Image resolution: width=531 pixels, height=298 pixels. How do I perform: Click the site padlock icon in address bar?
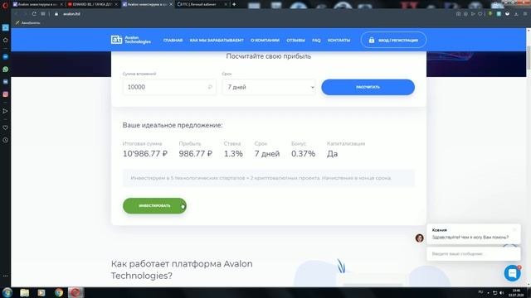(x=56, y=14)
